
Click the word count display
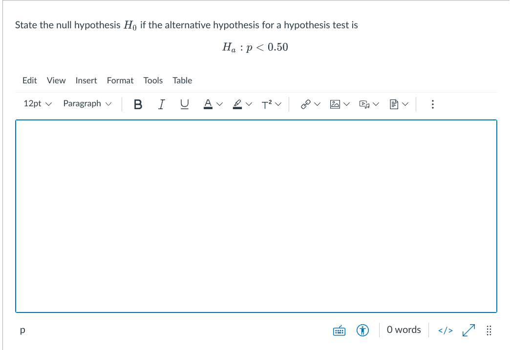(404, 330)
